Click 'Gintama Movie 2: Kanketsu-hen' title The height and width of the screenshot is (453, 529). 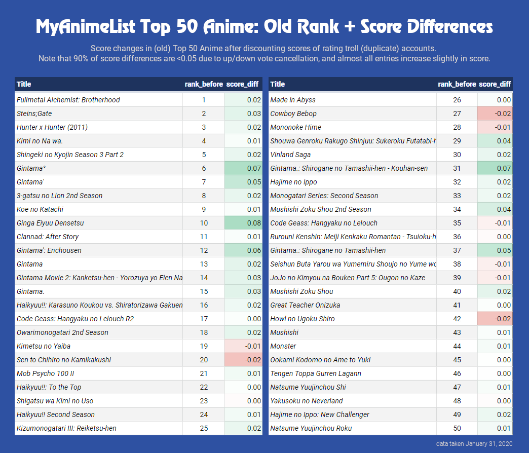pyautogui.click(x=99, y=278)
